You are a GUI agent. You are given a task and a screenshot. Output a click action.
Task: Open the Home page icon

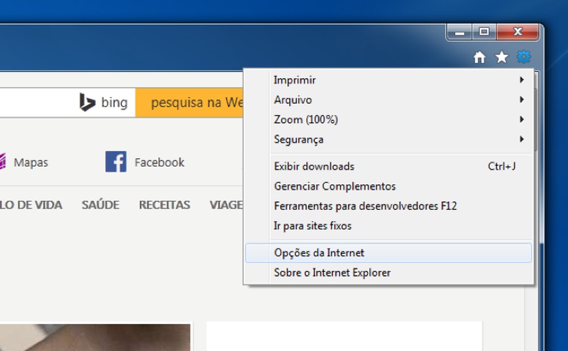click(480, 57)
